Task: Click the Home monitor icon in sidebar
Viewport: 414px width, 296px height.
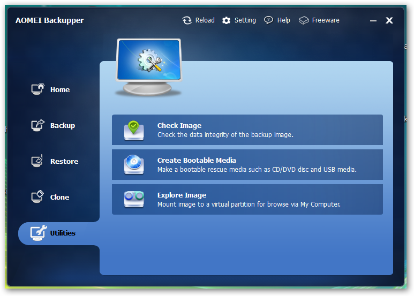Action: click(37, 89)
